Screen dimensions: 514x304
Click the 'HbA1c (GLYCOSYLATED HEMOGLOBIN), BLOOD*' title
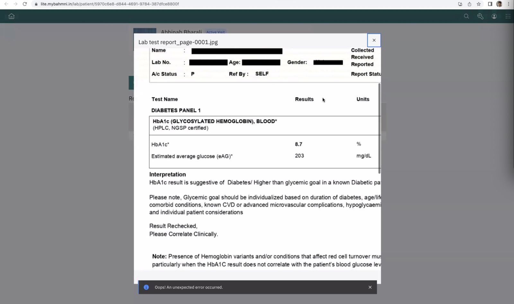tap(215, 121)
